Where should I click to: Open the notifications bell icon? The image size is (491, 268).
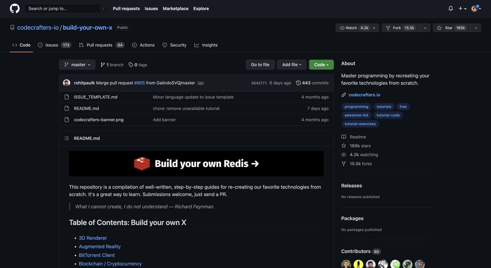[x=449, y=7]
